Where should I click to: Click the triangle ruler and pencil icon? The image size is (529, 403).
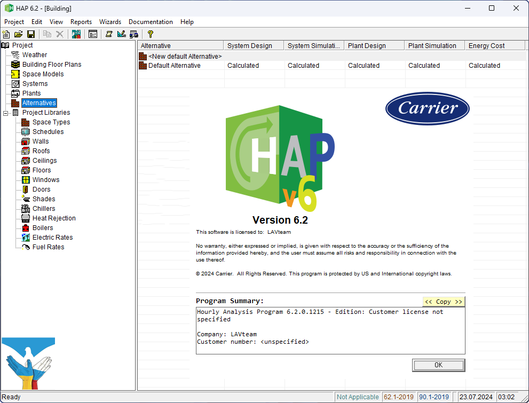point(122,34)
